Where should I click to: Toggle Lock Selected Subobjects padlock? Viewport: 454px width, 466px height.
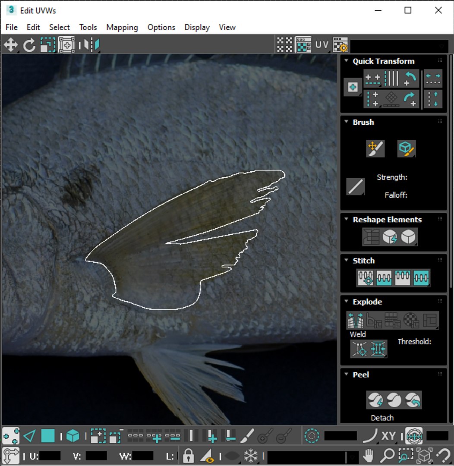pyautogui.click(x=188, y=455)
